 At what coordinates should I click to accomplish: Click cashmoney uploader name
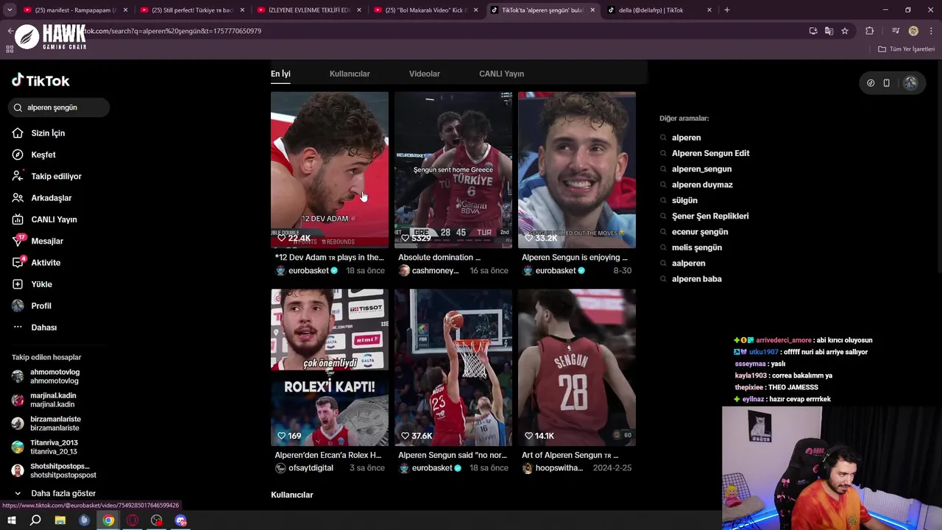click(435, 271)
